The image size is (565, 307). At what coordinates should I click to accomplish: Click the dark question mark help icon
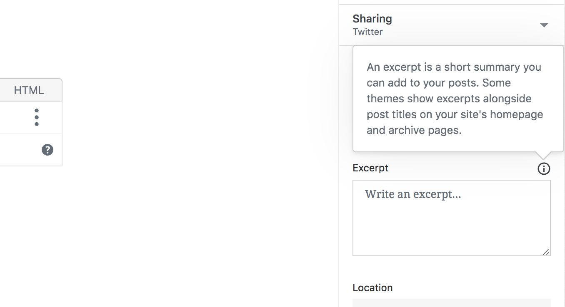coord(47,150)
